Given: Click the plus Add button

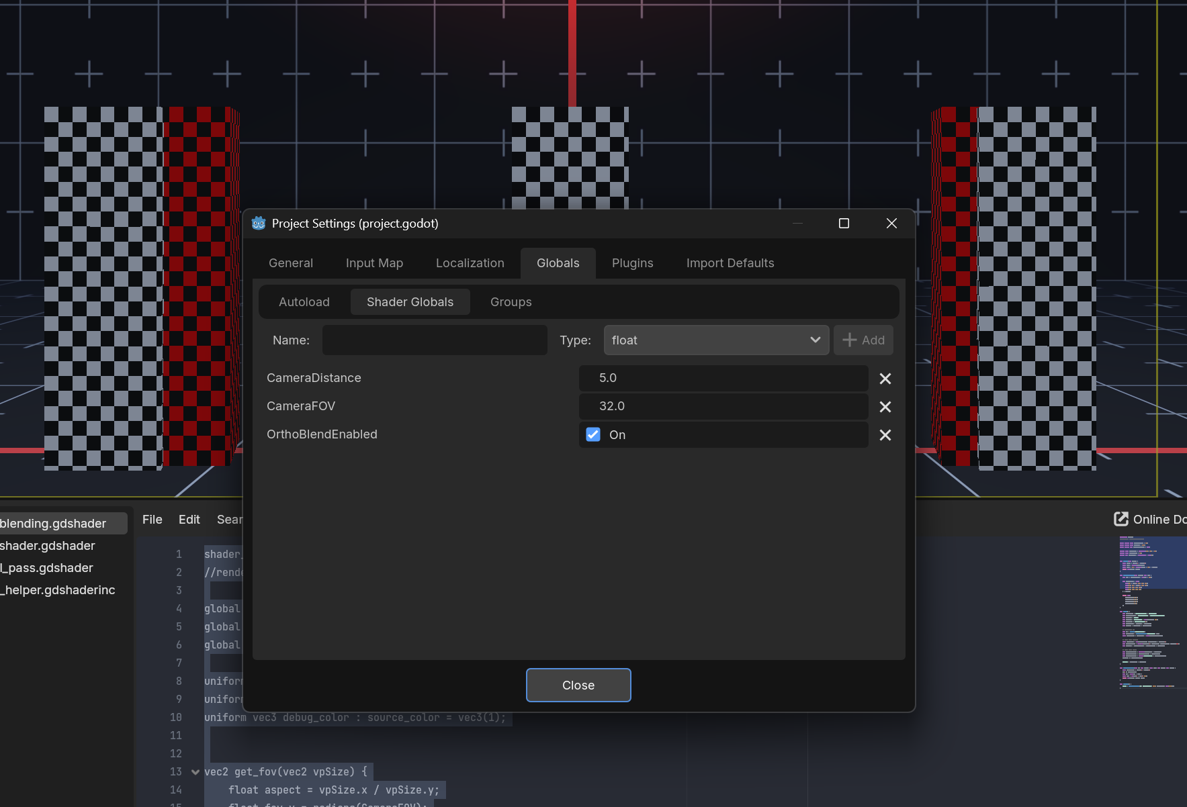Looking at the screenshot, I should pos(863,340).
